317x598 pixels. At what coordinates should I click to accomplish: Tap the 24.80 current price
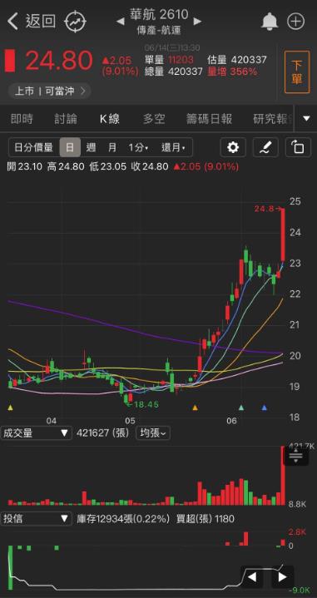pyautogui.click(x=59, y=60)
